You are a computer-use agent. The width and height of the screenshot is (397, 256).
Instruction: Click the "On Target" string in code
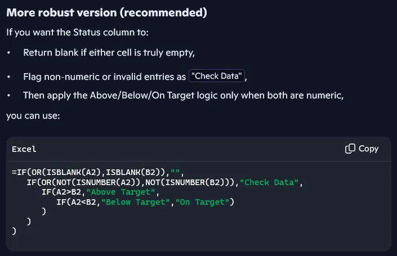(x=203, y=202)
